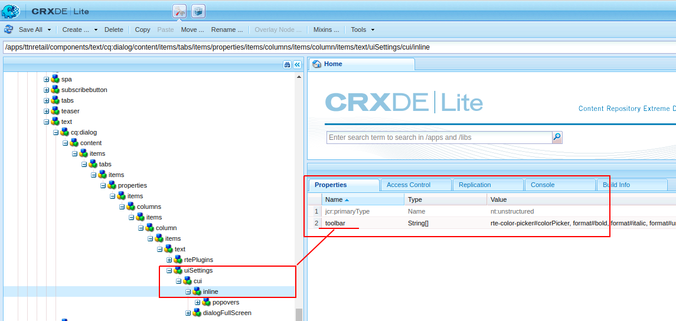Click the Value column header

point(582,199)
